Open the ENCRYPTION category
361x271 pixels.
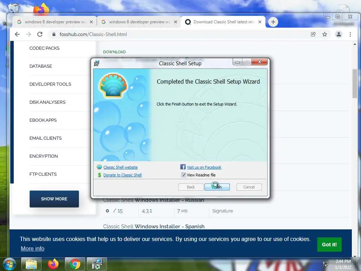coord(43,156)
